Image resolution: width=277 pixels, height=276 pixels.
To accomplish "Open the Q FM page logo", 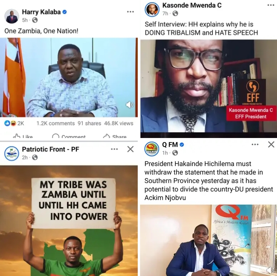I will (x=152, y=149).
